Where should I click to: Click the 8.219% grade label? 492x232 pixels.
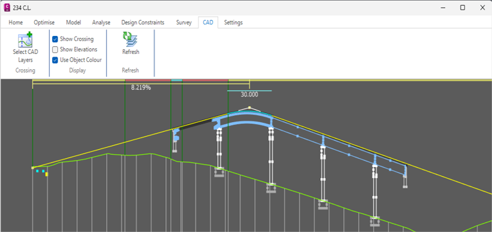[x=141, y=88]
